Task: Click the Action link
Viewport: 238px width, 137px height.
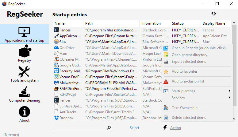Action: (x=175, y=128)
